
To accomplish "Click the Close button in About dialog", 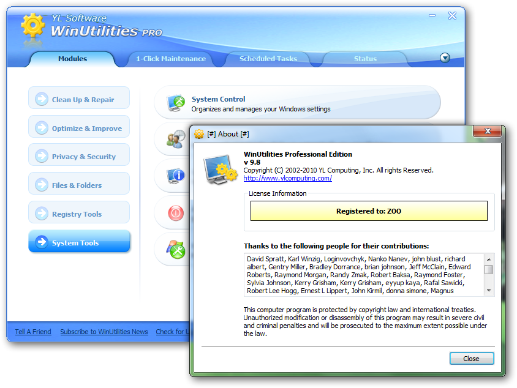I will tap(472, 359).
